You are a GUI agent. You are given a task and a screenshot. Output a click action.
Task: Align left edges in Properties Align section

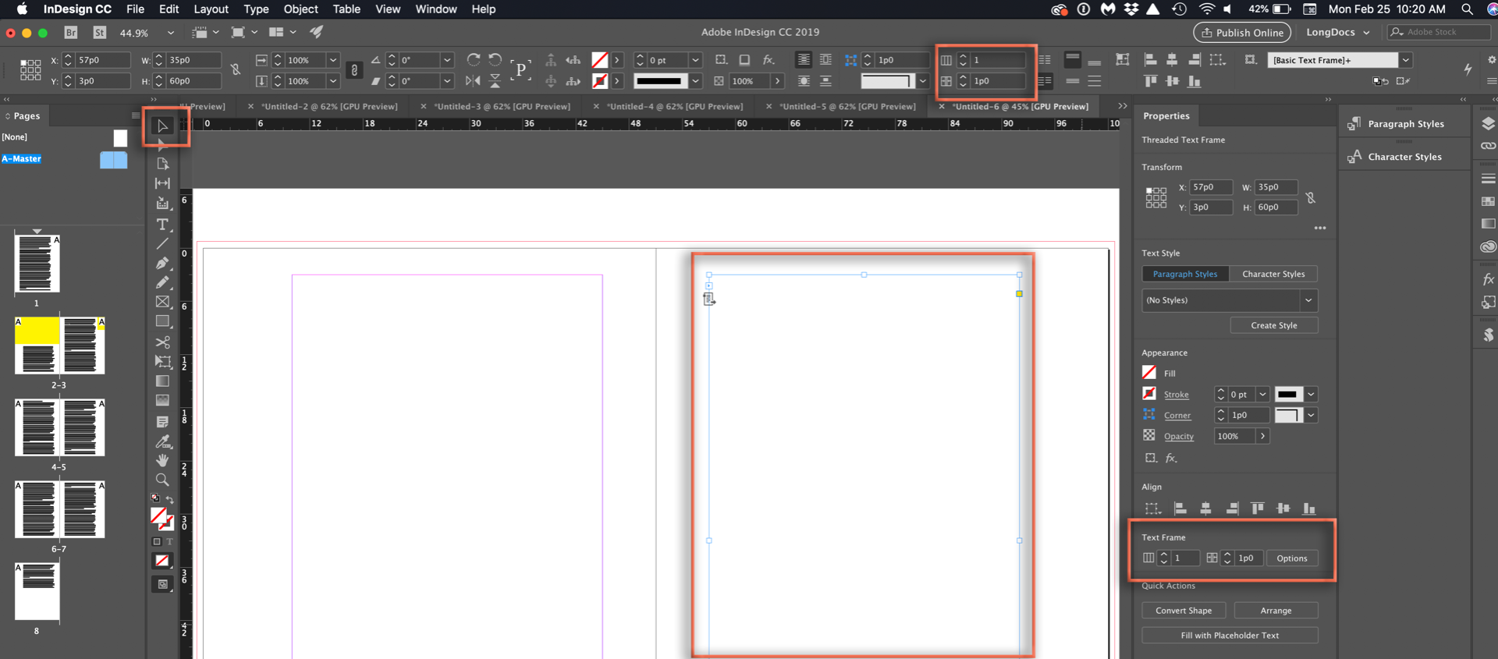point(1180,508)
